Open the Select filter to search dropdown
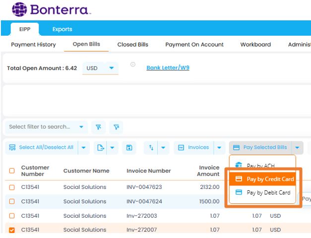Image resolution: width=311 pixels, height=238 pixels. [47, 127]
